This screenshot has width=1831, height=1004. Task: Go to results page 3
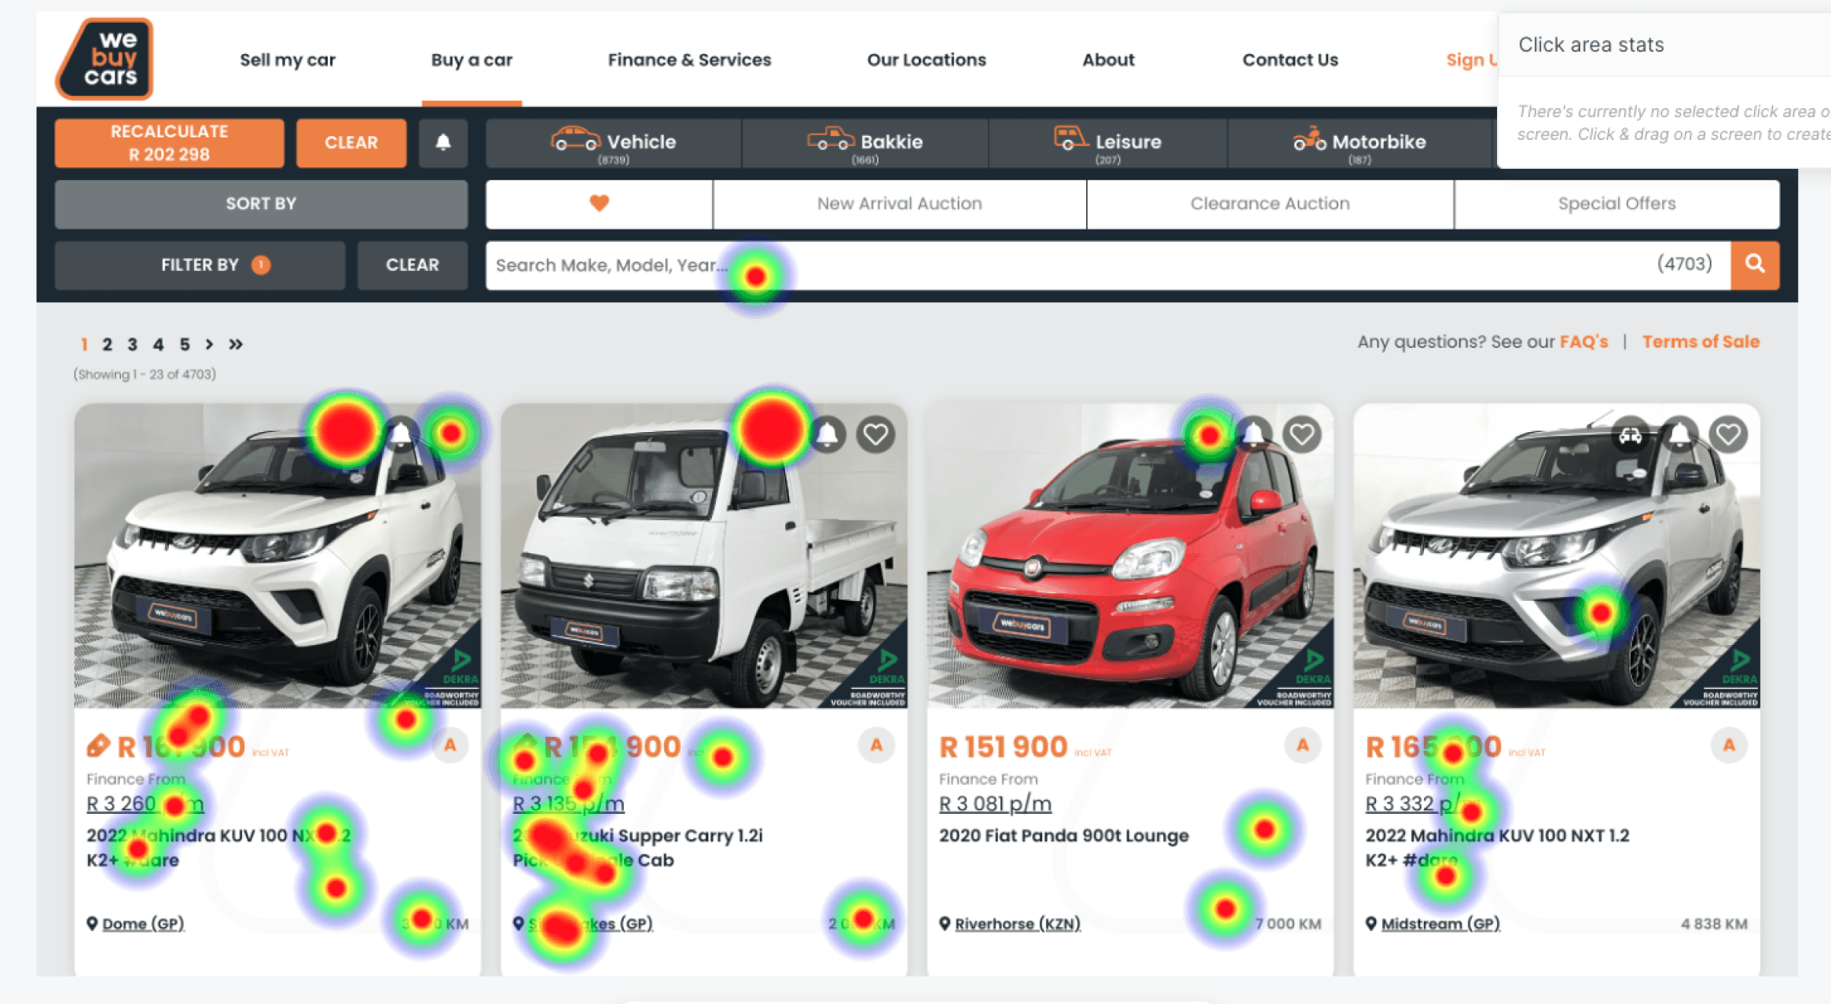[x=133, y=344]
